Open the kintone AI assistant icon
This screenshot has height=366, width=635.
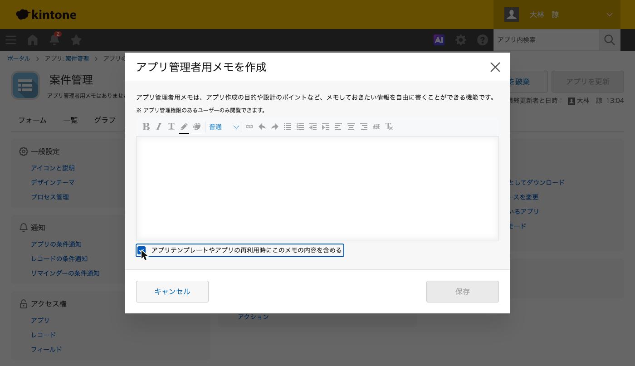tap(439, 40)
